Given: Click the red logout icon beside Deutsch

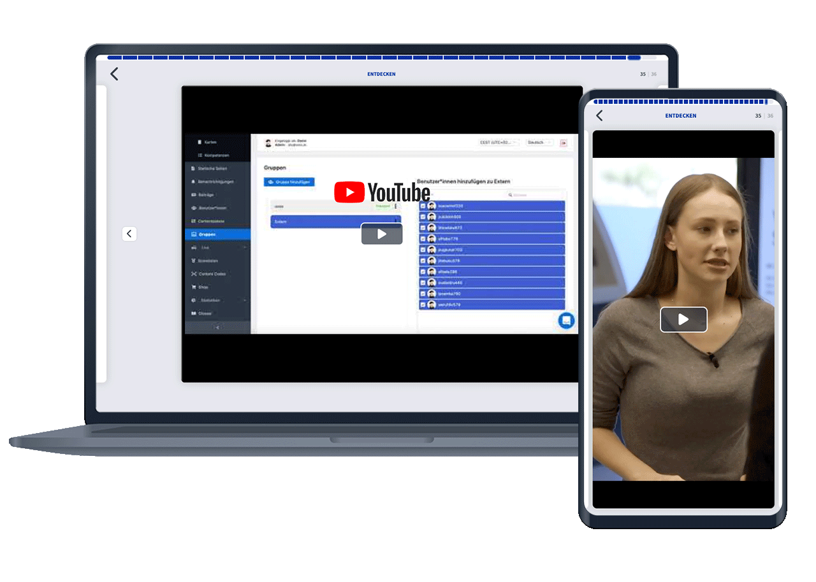Looking at the screenshot, I should pos(564,143).
